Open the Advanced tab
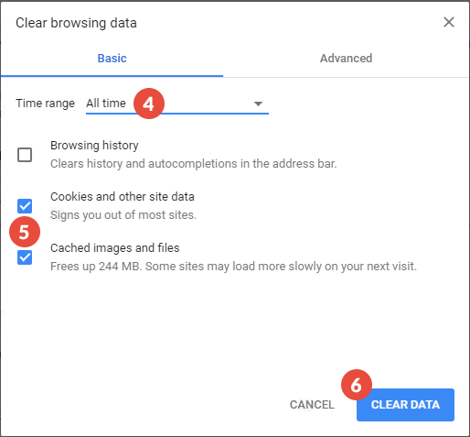Screen dimensions: 470x437 pyautogui.click(x=346, y=59)
